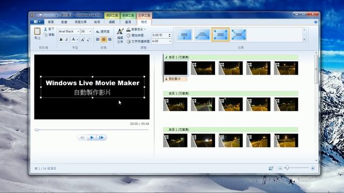Align text center
The height and width of the screenshot is (193, 344).
pyautogui.click(x=104, y=39)
